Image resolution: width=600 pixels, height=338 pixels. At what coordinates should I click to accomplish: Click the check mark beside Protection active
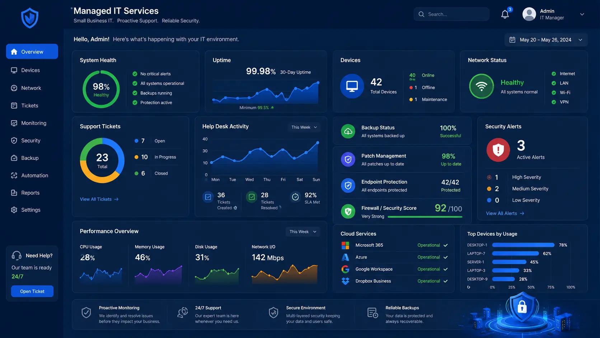pos(135,103)
